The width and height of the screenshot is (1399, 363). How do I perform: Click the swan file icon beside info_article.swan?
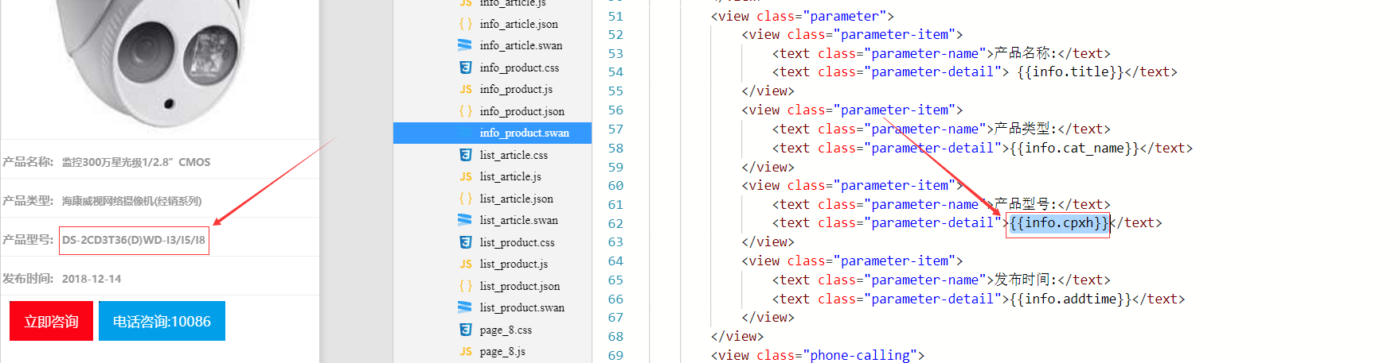pyautogui.click(x=465, y=45)
